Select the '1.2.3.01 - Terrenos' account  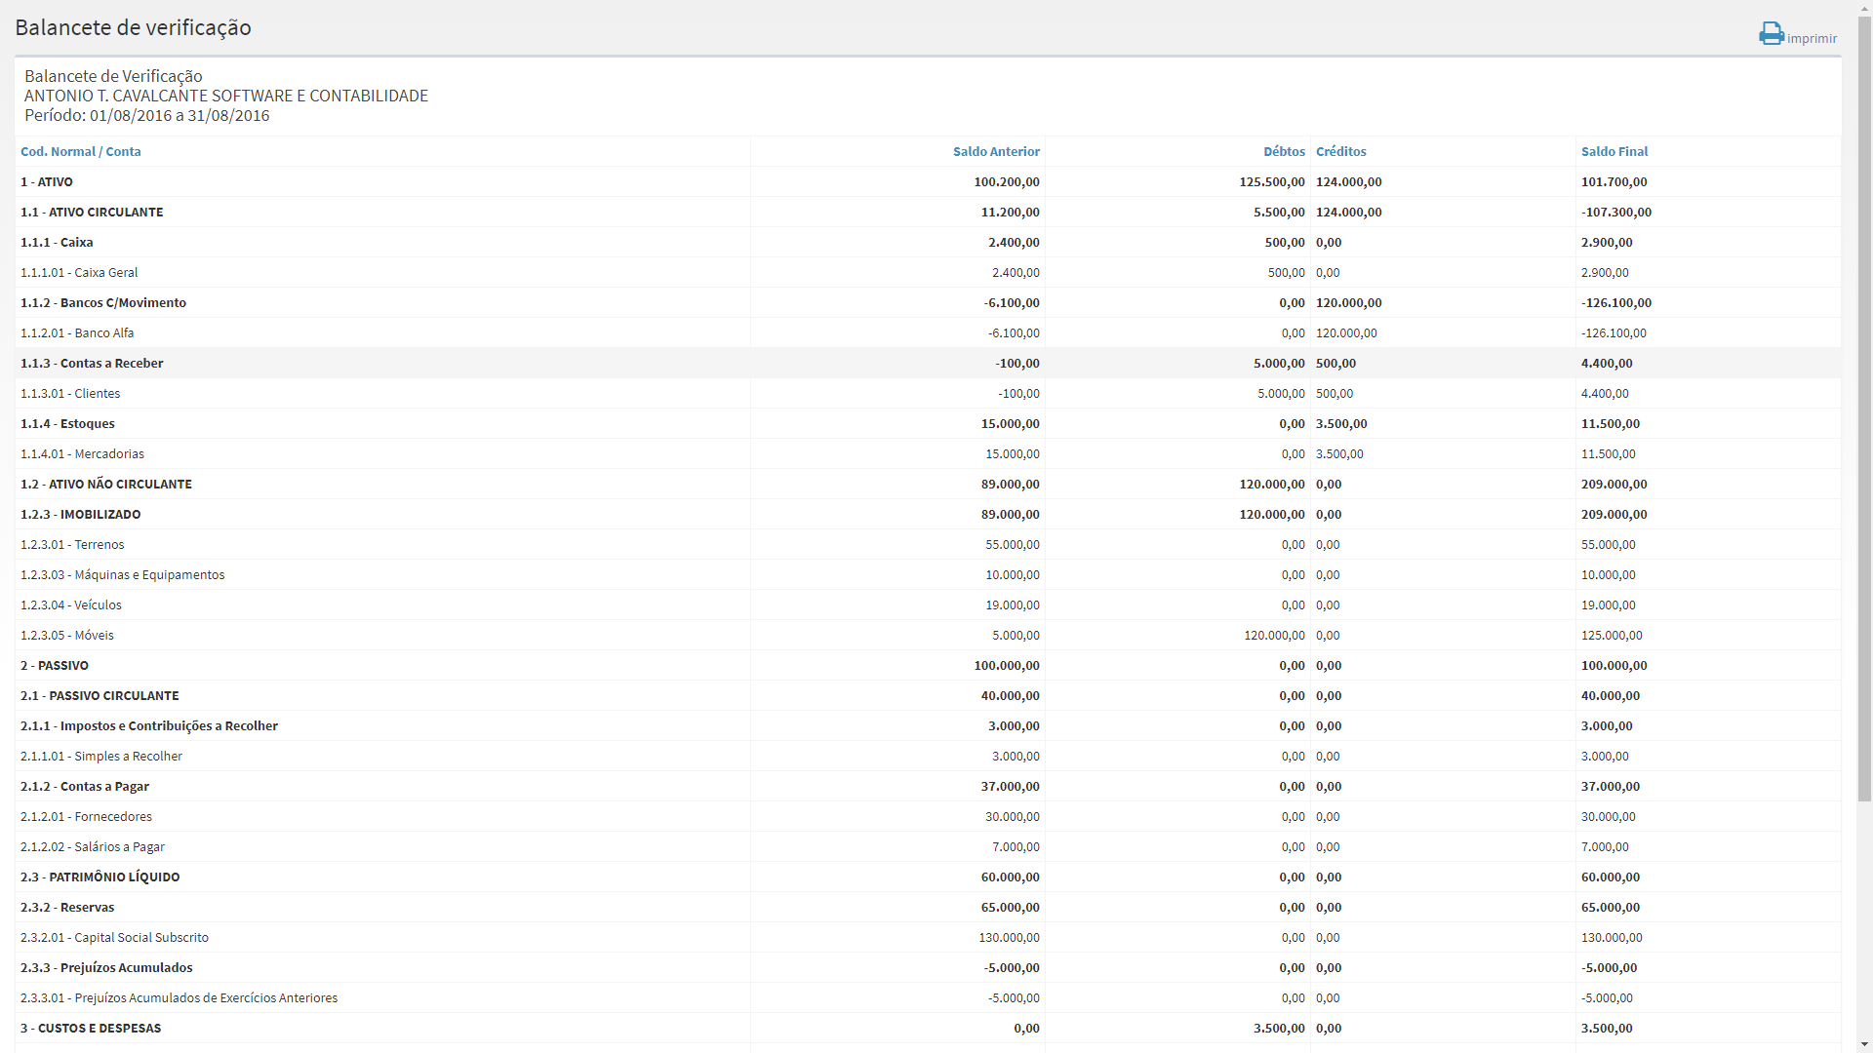[928, 544]
